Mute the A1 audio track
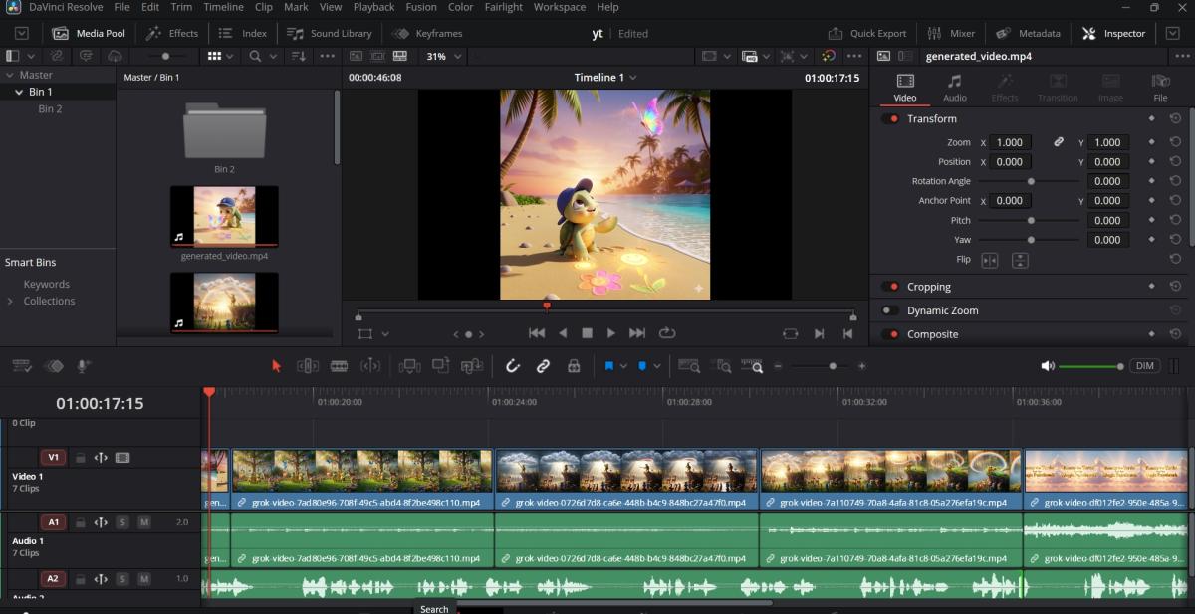 [x=144, y=522]
